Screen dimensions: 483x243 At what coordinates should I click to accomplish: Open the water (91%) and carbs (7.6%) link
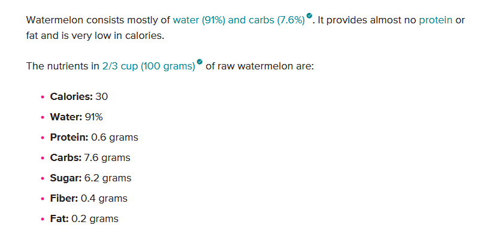[x=239, y=20]
